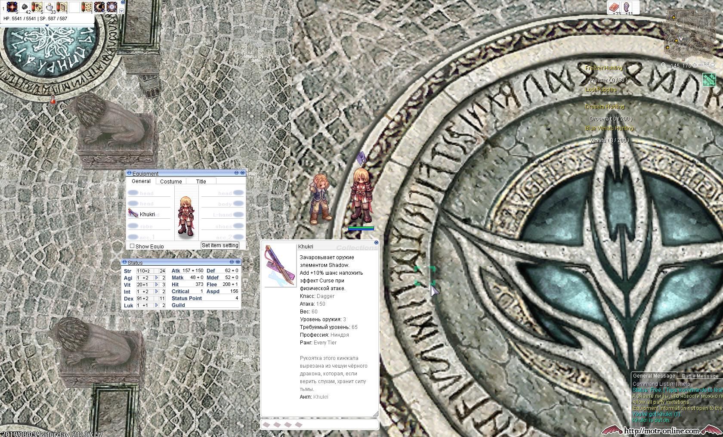Click the red book buff status icon
Screen dimensions: 723x437
point(614,7)
